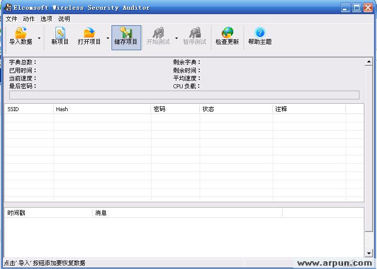Expand the 开始测试 dropdown arrow
The image size is (377, 269).
[x=176, y=38]
